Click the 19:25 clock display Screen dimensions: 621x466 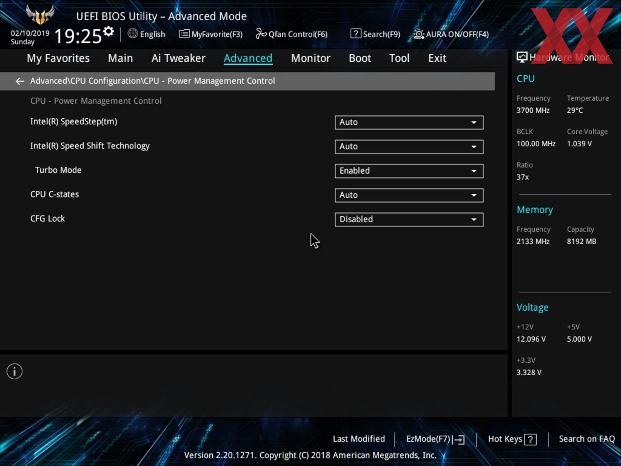pos(78,36)
